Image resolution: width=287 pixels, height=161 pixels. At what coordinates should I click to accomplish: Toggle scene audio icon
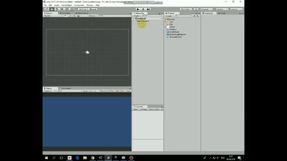74,16
